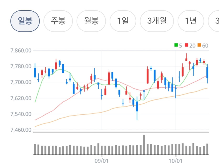219x166 pixels.
Task: Switch to 주봉 weekly candle tab
Action: click(x=58, y=21)
